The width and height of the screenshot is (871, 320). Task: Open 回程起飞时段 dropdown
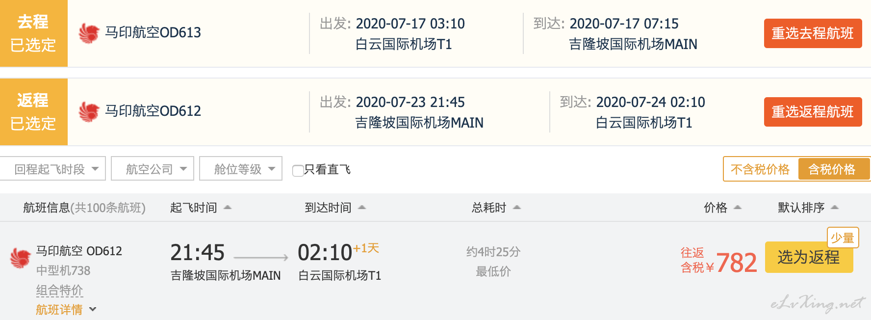(52, 169)
